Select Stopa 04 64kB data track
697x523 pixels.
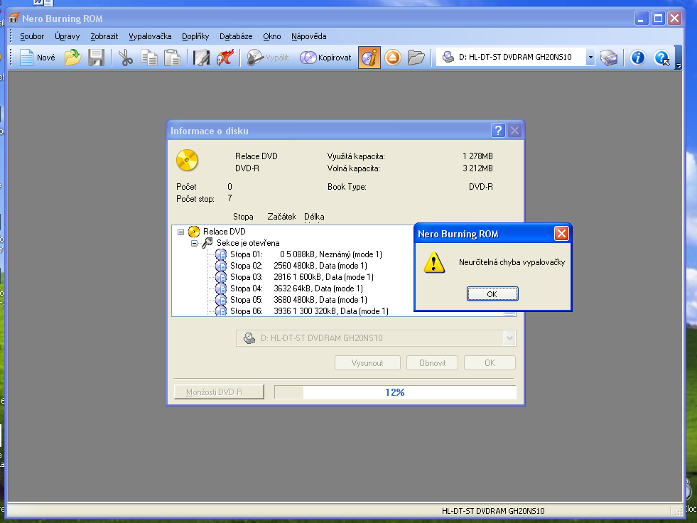(x=296, y=289)
